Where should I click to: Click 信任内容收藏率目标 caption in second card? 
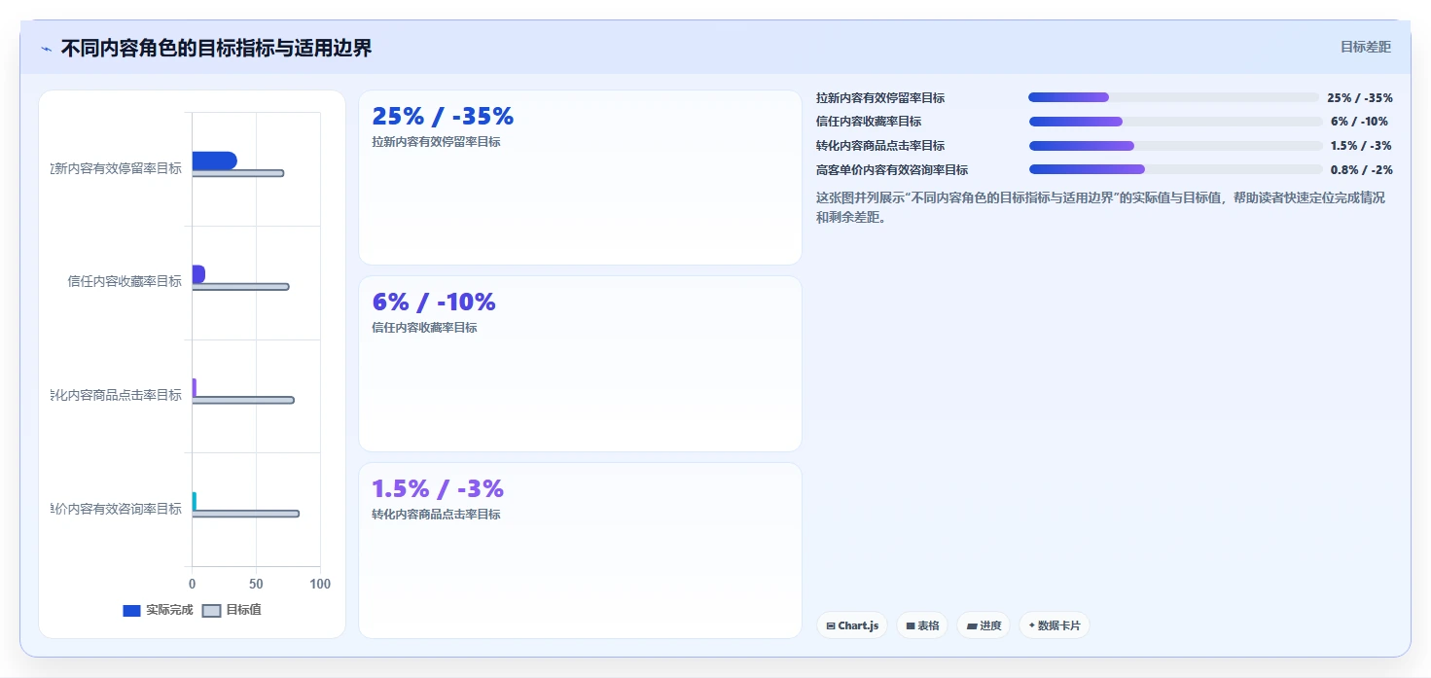[x=424, y=328]
